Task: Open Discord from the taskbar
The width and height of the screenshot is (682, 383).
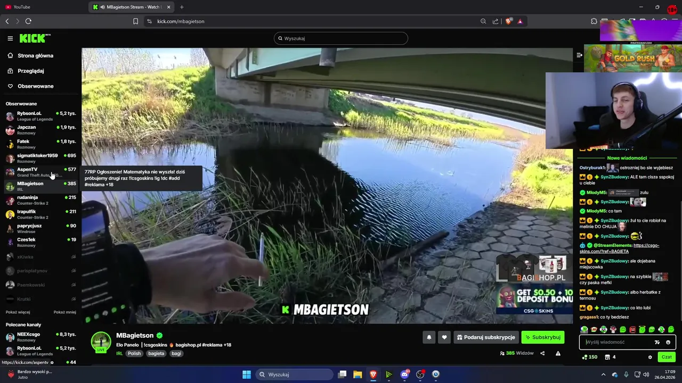Action: pos(404,374)
